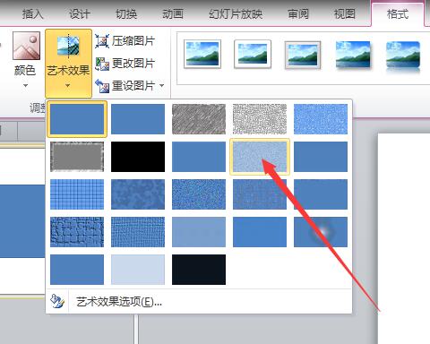Choose the gray hatched Pencil Grayscale effect
Image resolution: width=430 pixels, height=344 pixels.
199,119
